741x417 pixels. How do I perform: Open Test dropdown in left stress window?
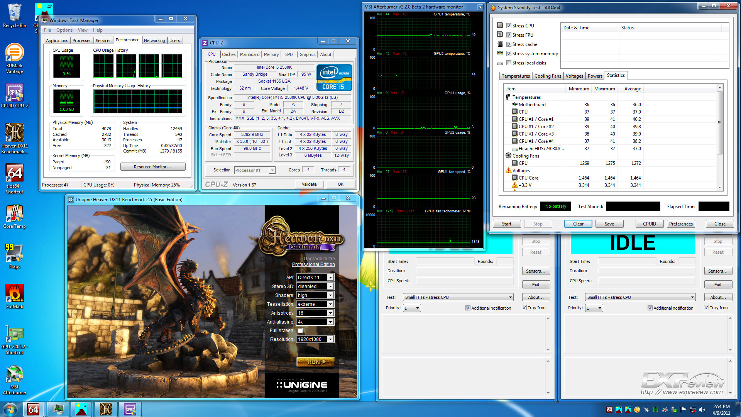pos(458,297)
